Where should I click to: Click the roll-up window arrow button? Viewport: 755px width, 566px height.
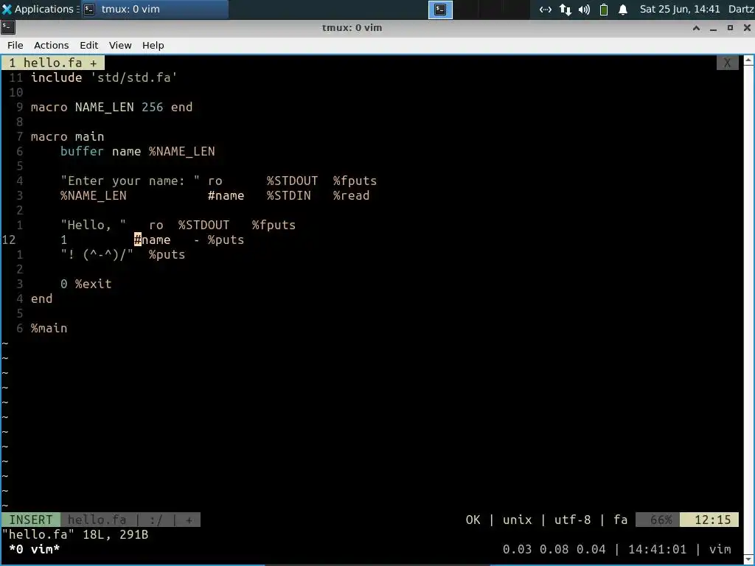(696, 28)
